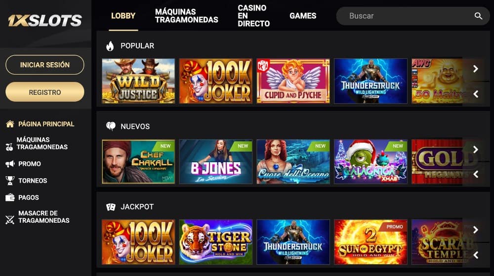Click the Registro button
The image size is (494, 276).
click(x=45, y=92)
